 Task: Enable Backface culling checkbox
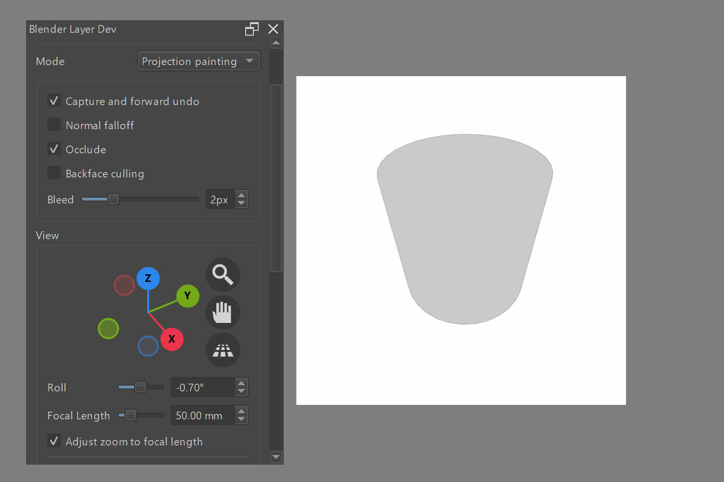(54, 173)
